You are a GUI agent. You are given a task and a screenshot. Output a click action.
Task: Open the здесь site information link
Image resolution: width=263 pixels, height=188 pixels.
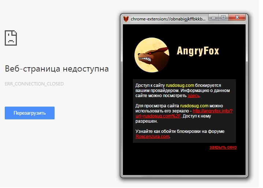coord(193,96)
